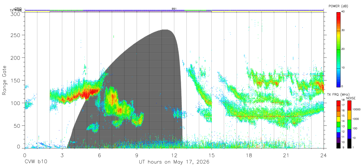Click the green segment of NOISE bar
364x168 pixels.
pyautogui.click(x=349, y=124)
